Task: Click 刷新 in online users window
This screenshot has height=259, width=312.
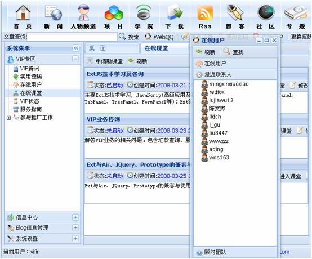Action: coord(206,52)
